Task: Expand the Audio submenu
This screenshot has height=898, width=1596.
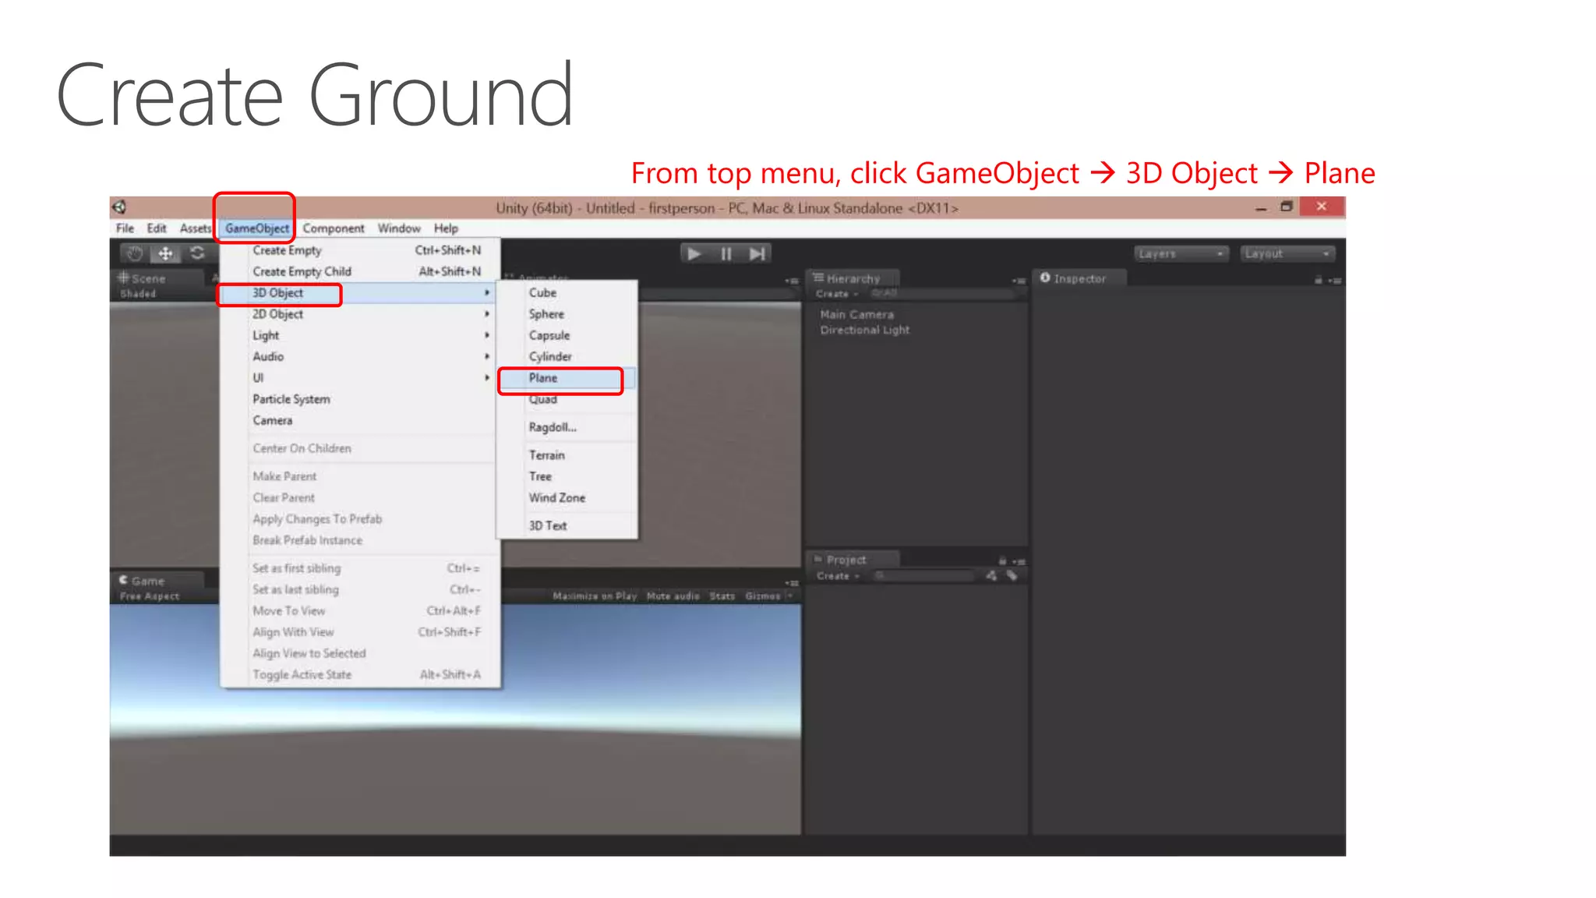Action: [358, 356]
